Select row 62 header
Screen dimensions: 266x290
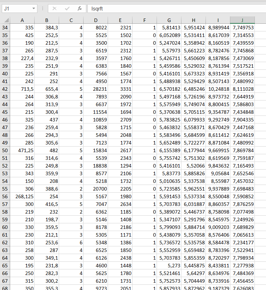[x=5, y=243]
